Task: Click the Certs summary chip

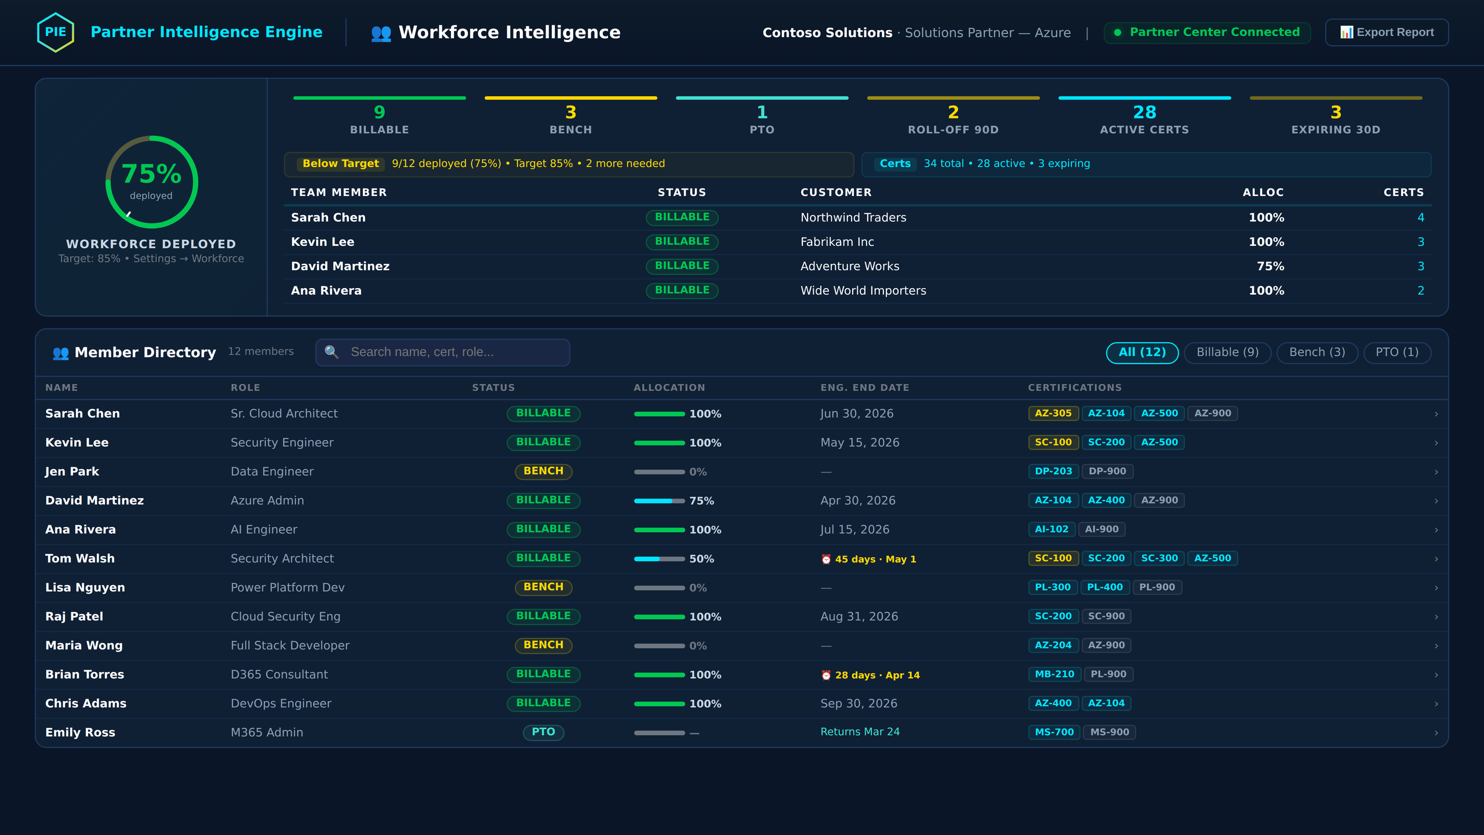Action: (x=895, y=164)
